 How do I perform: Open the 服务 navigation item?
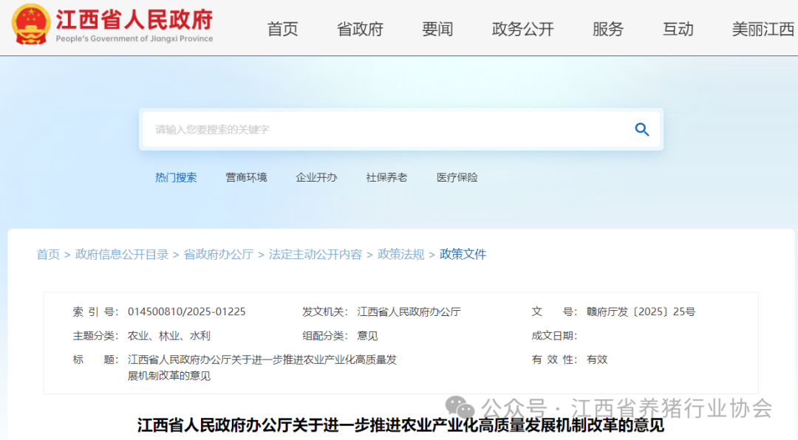pos(607,30)
